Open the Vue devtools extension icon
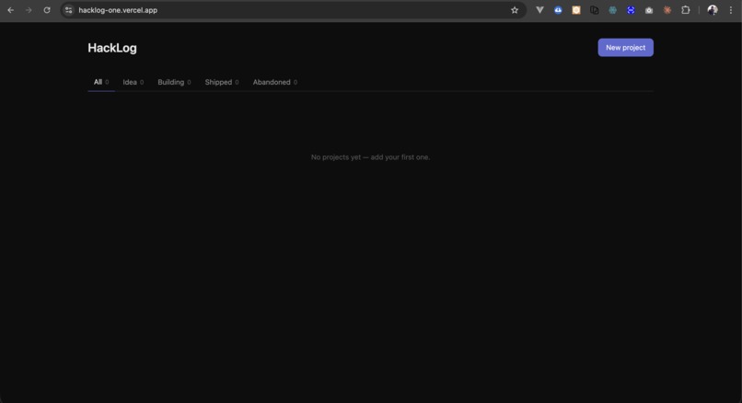The image size is (742, 403). click(539, 10)
